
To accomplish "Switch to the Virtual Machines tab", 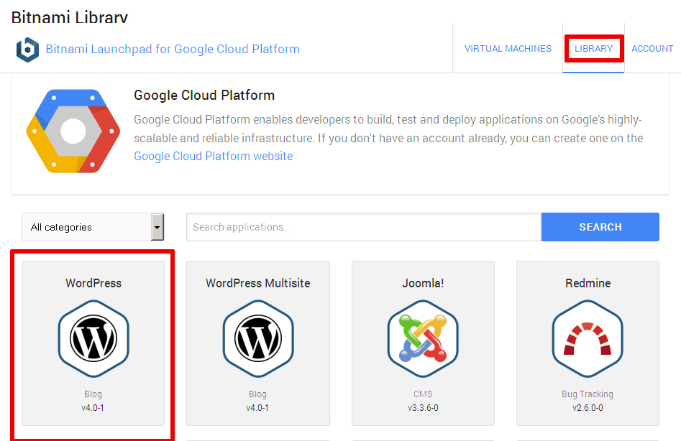I will 508,49.
